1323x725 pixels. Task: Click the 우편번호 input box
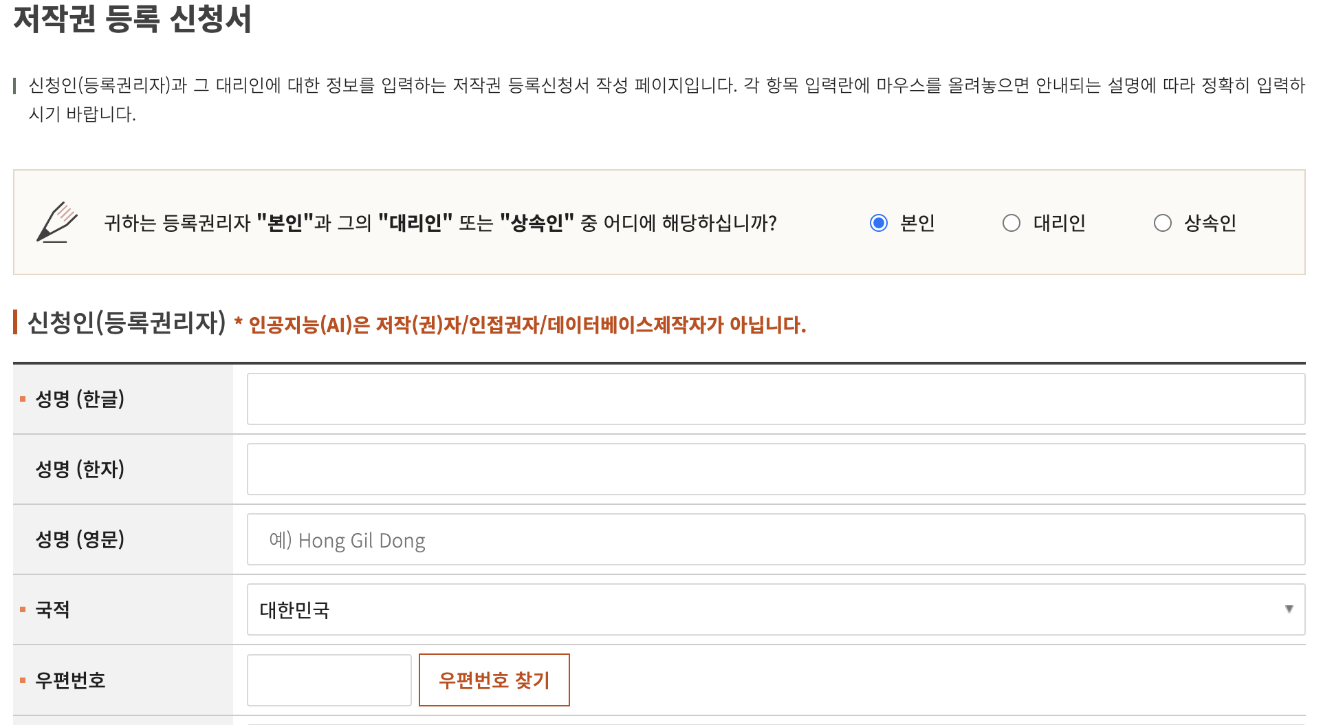click(329, 680)
